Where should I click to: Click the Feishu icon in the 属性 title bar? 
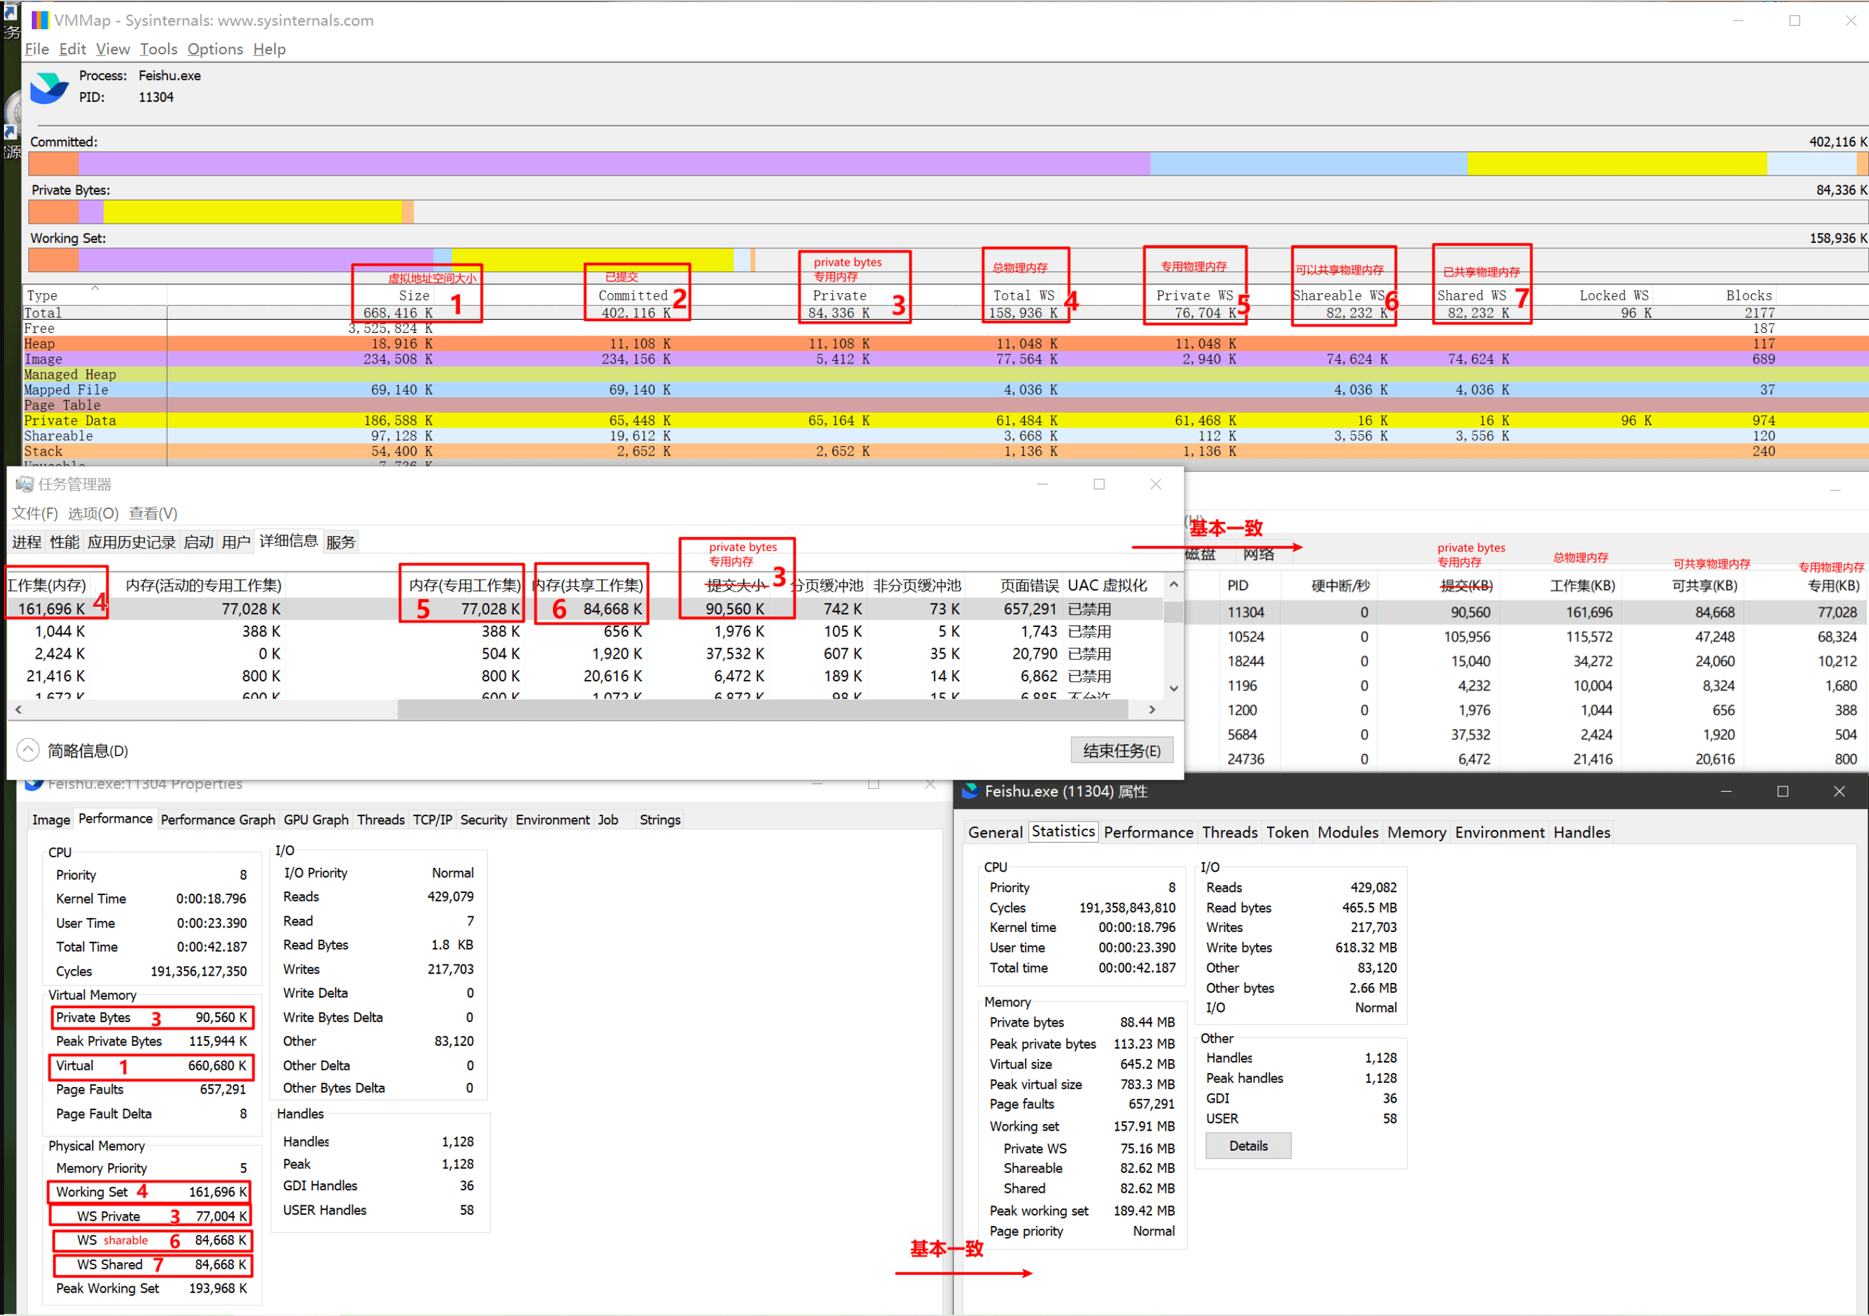pos(971,791)
